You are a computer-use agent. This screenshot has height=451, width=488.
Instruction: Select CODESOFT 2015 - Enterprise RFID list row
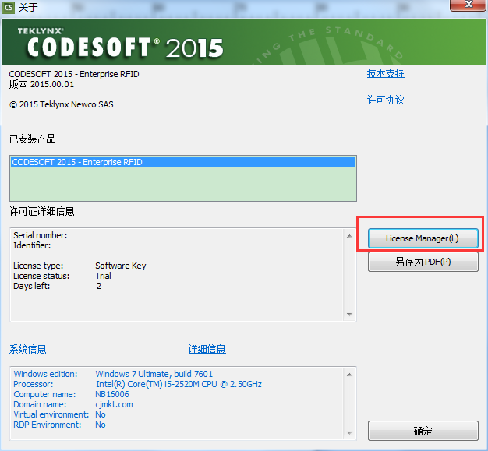[183, 162]
